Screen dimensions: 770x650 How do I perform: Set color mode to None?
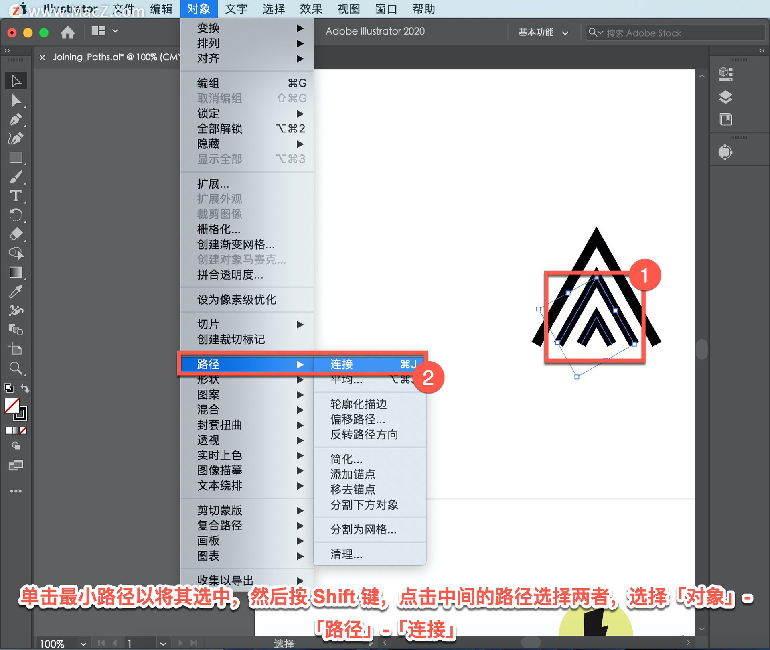tap(23, 430)
